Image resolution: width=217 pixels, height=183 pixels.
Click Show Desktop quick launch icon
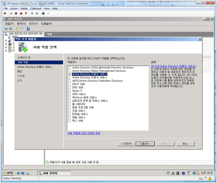(23, 173)
